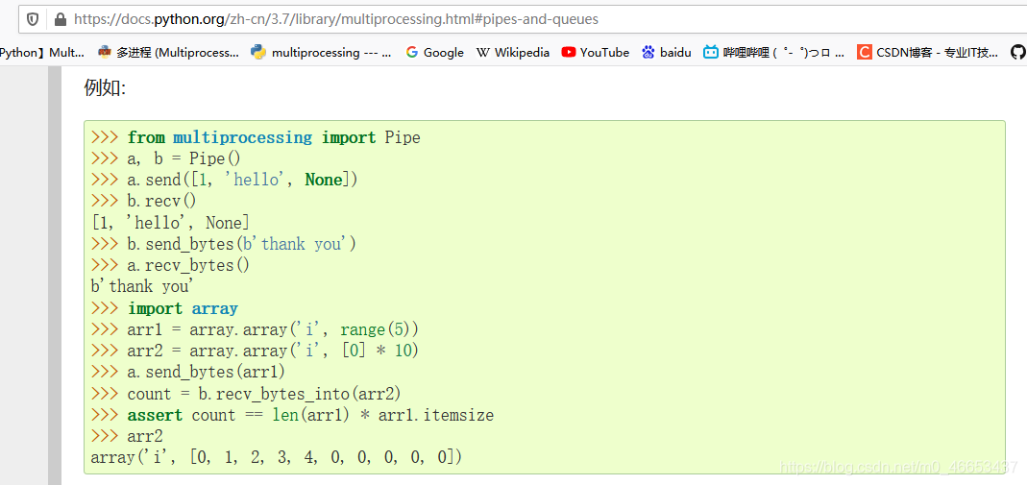The height and width of the screenshot is (485, 1027).
Task: Click the line 'from multiprocessing import Pipe'
Action: 256,137
